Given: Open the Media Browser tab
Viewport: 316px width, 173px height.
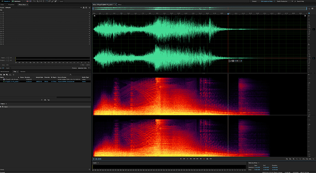Looking at the screenshot, I should point(5,71).
